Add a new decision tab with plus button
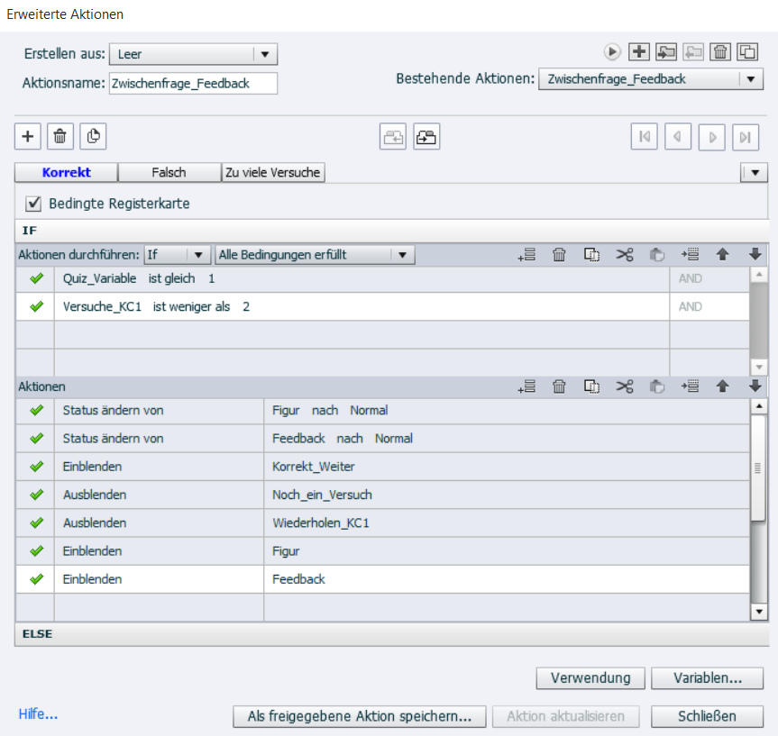This screenshot has height=736, width=778. [28, 136]
